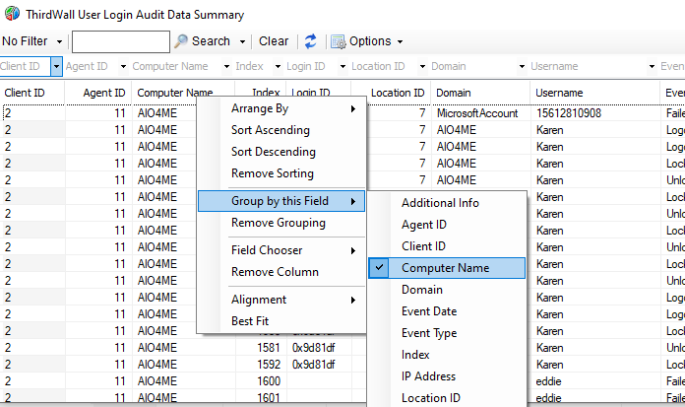Click the Clear button
The image size is (685, 407).
[x=274, y=41]
